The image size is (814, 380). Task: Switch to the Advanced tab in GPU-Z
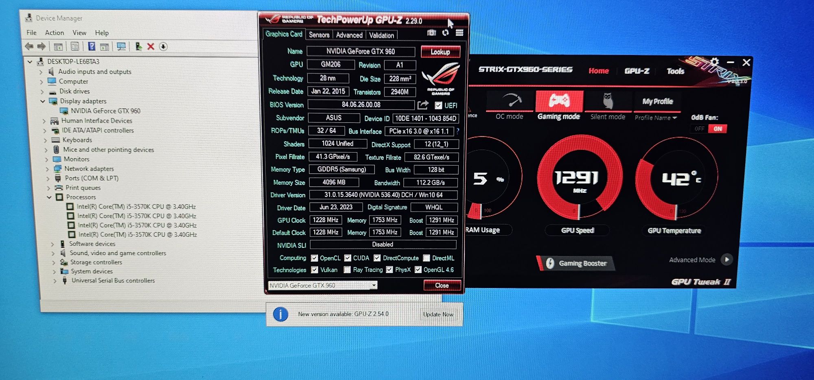349,35
